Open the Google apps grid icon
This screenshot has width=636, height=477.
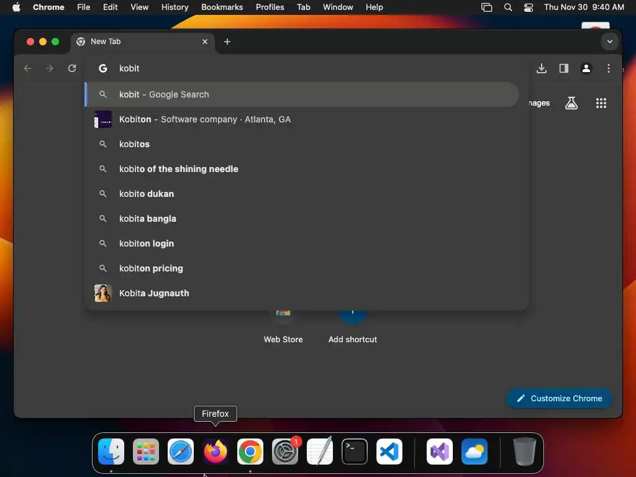(x=601, y=103)
